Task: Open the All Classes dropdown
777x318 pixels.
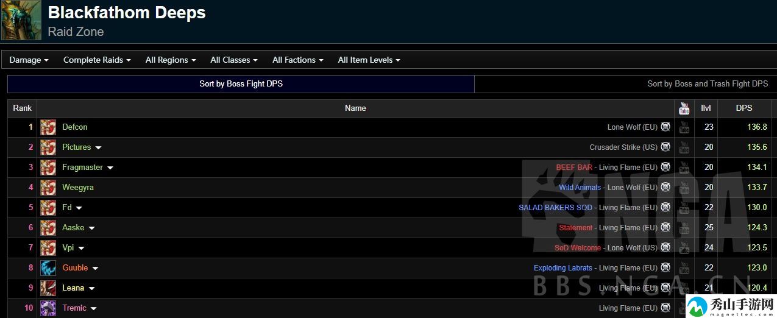Action: 234,60
